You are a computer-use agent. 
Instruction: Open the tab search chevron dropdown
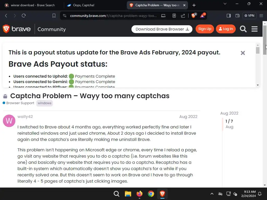[x=225, y=4]
